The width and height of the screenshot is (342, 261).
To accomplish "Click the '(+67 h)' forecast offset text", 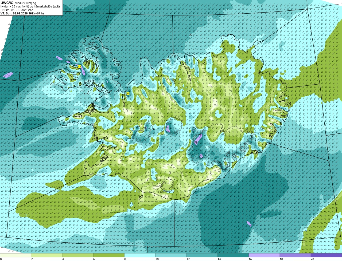I will pos(39,13).
